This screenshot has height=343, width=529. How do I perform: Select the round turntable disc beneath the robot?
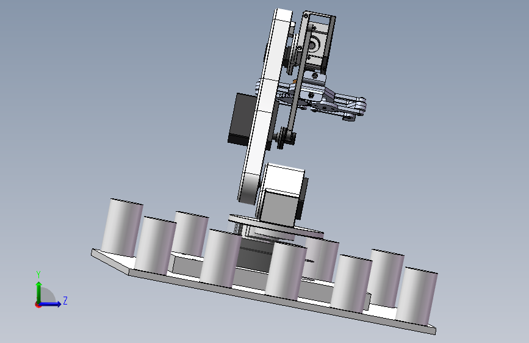[x=275, y=227]
